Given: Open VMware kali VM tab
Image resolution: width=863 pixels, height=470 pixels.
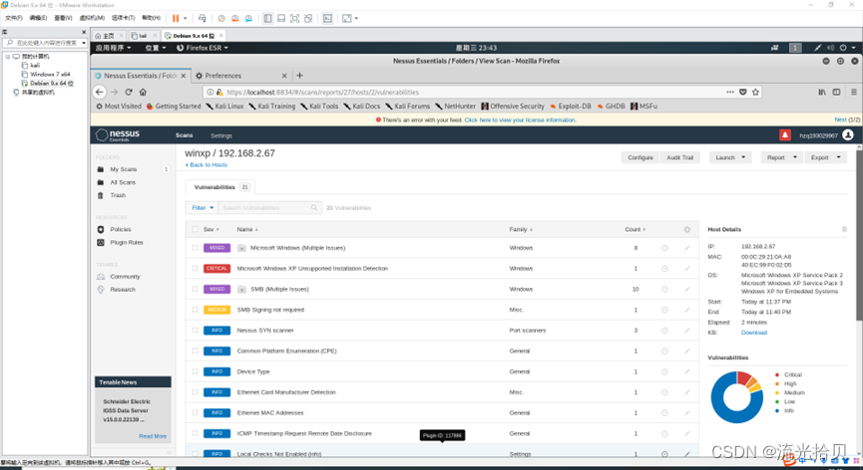Looking at the screenshot, I should click(143, 36).
